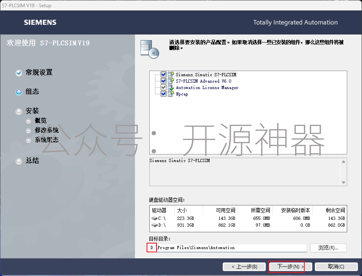362x276 pixels.
Task: Click the 硬盘驱动器空间: label
Action: coord(167,200)
